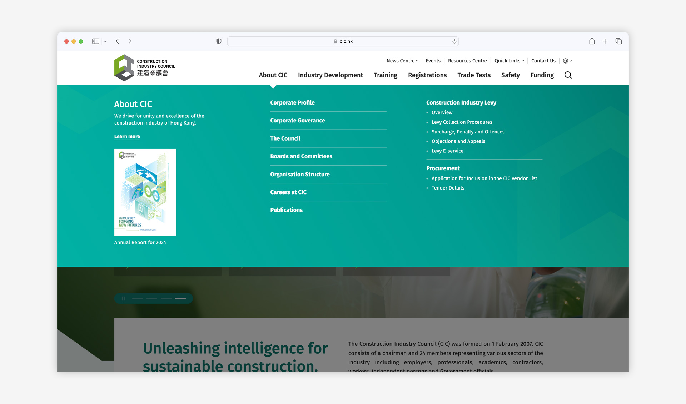Click the Safari sidebar toggle icon

[95, 41]
